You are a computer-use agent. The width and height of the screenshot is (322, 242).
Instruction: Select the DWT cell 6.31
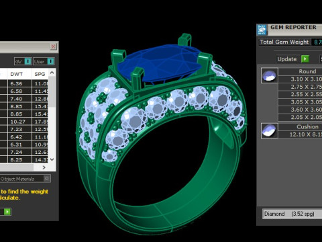coord(19,145)
